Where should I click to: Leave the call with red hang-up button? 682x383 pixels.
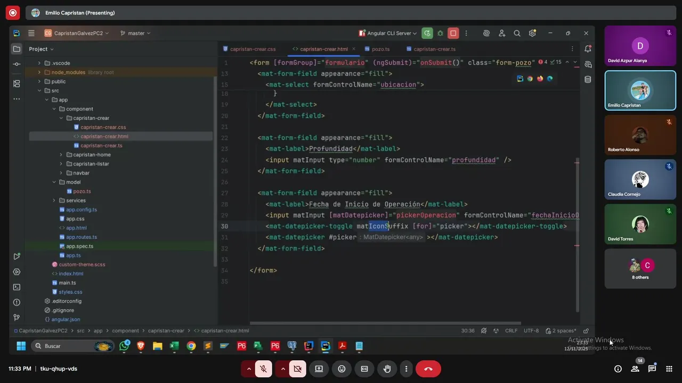pyautogui.click(x=428, y=369)
